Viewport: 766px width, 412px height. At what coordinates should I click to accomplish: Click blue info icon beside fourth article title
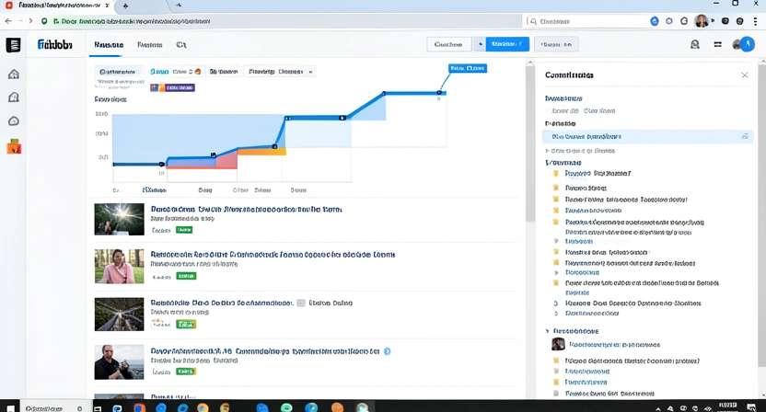coord(388,351)
